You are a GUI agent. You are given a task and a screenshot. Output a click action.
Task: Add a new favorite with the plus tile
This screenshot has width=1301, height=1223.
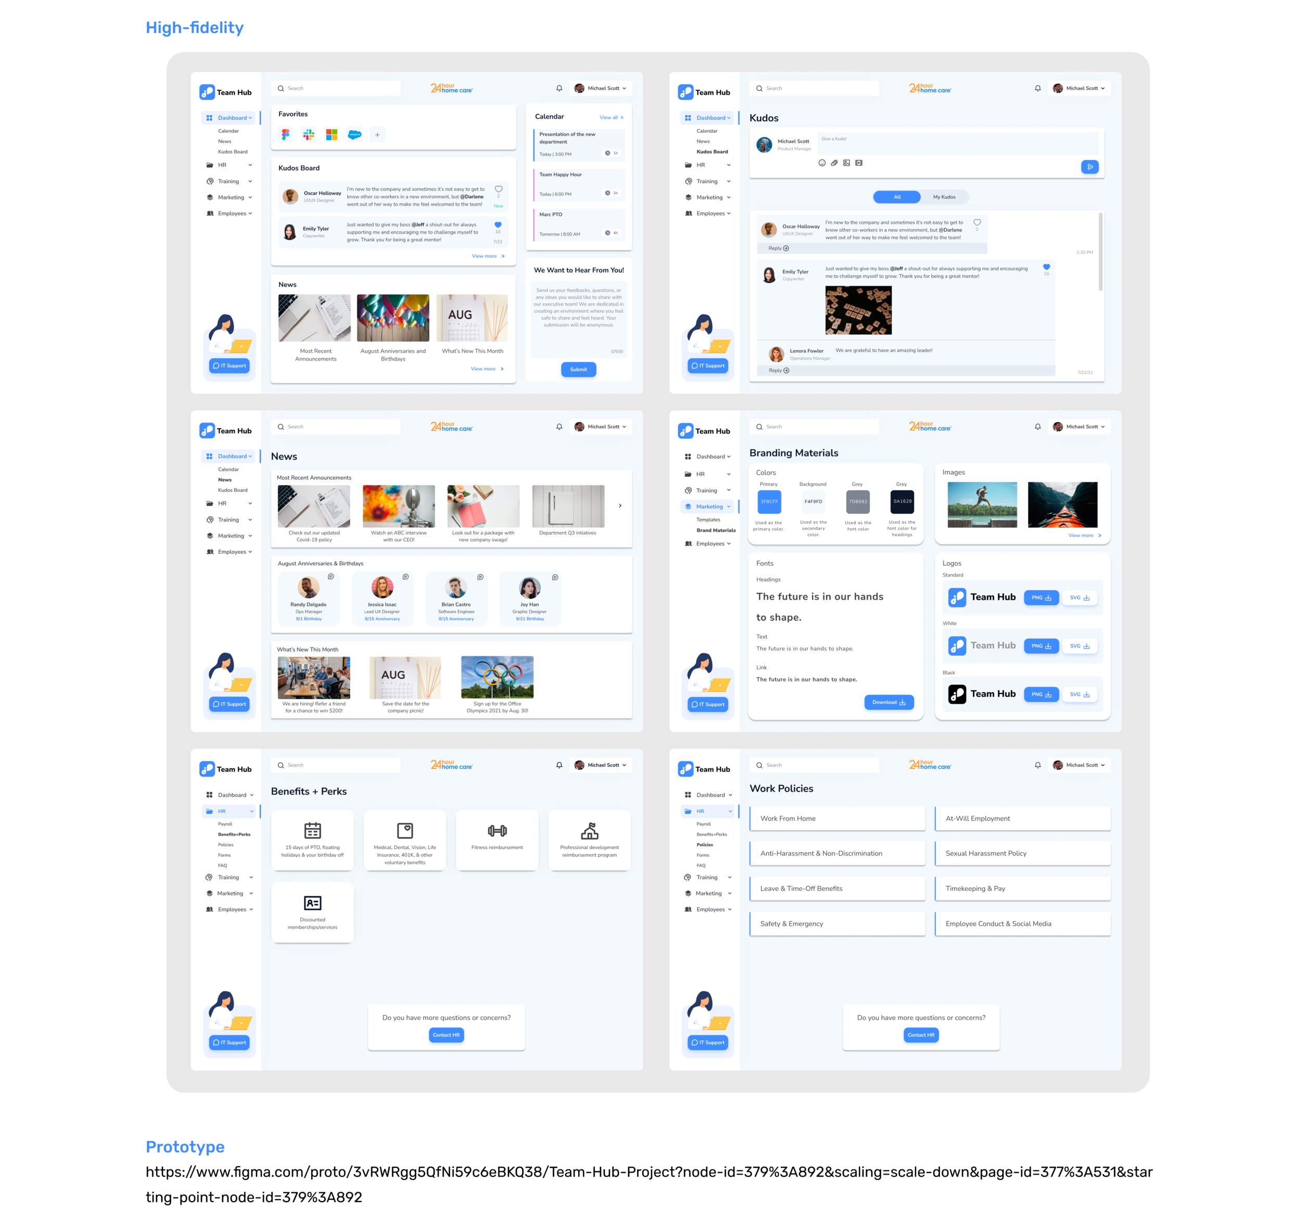(377, 135)
